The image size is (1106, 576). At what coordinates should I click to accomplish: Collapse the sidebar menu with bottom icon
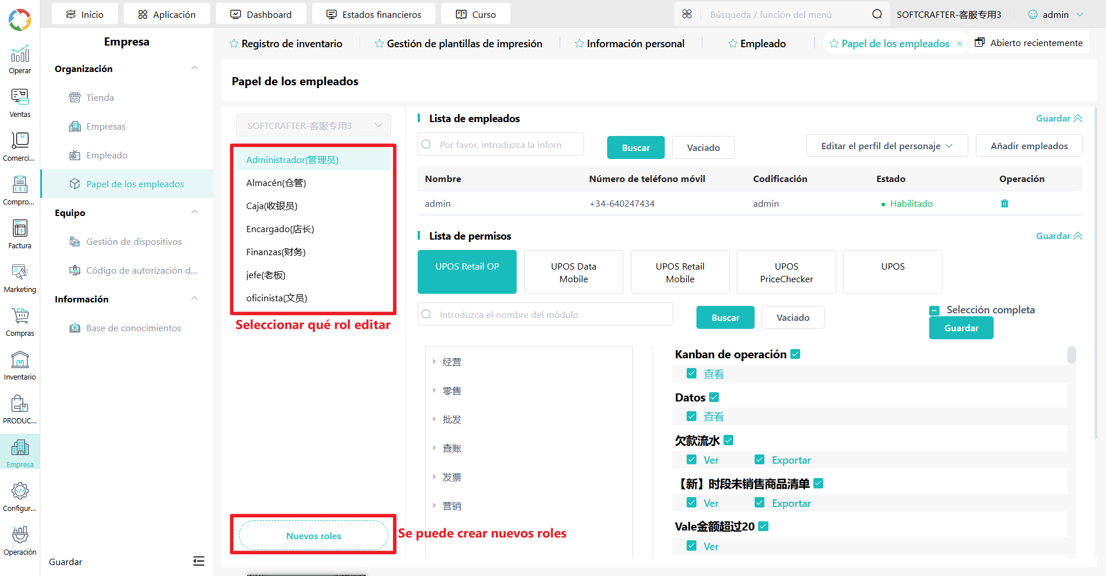point(199,561)
